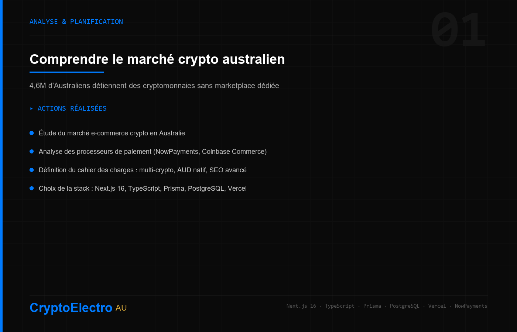The width and height of the screenshot is (517, 332).
Task: Click the bullet beside Choix de la stack
Action: pos(32,189)
